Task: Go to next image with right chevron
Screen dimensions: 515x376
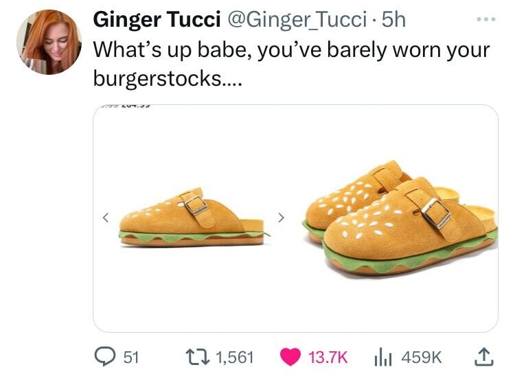Action: point(281,218)
